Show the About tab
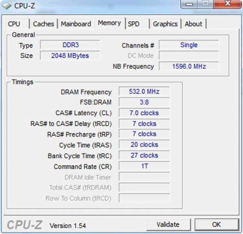Screen dimensions: 243x234 (x=194, y=24)
